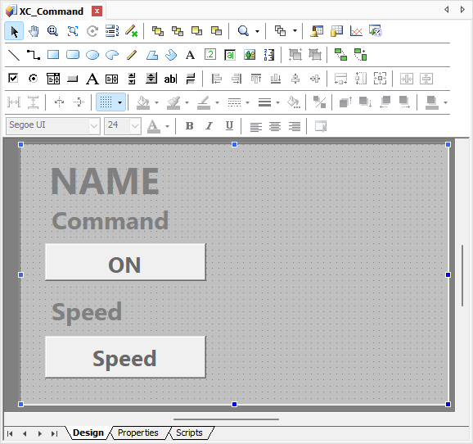Screen dimensions: 473x444
Task: Switch to the Scripts tab
Action: point(189,433)
